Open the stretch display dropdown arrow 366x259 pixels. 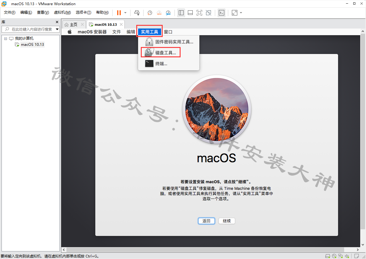point(241,13)
